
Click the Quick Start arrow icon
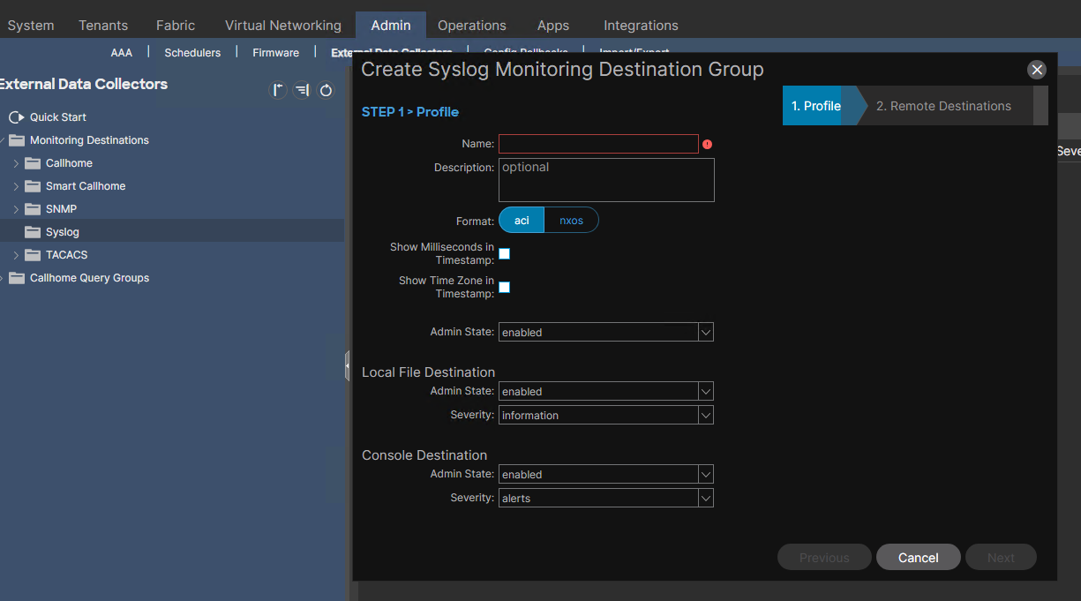coord(16,117)
